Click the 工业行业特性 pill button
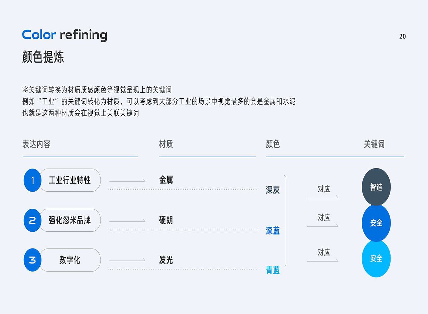This screenshot has width=428, height=314. tap(70, 180)
